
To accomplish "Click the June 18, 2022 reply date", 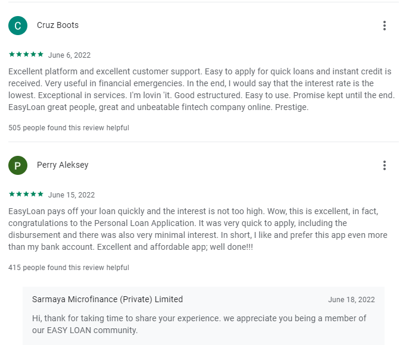I will [x=351, y=300].
